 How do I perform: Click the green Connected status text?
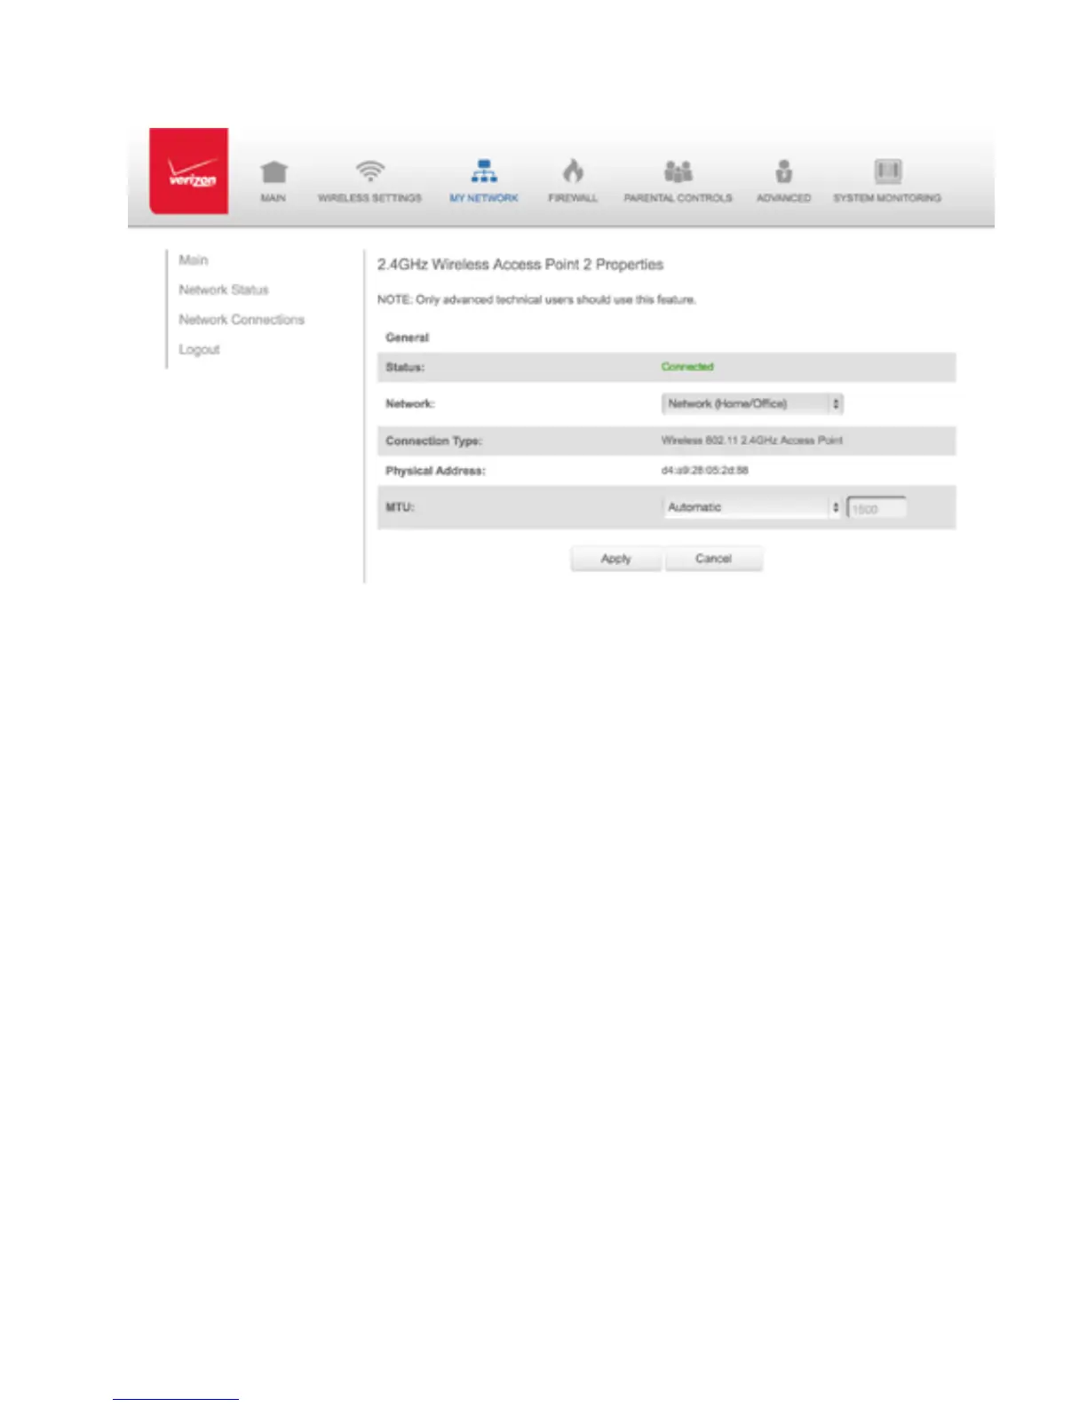click(687, 367)
